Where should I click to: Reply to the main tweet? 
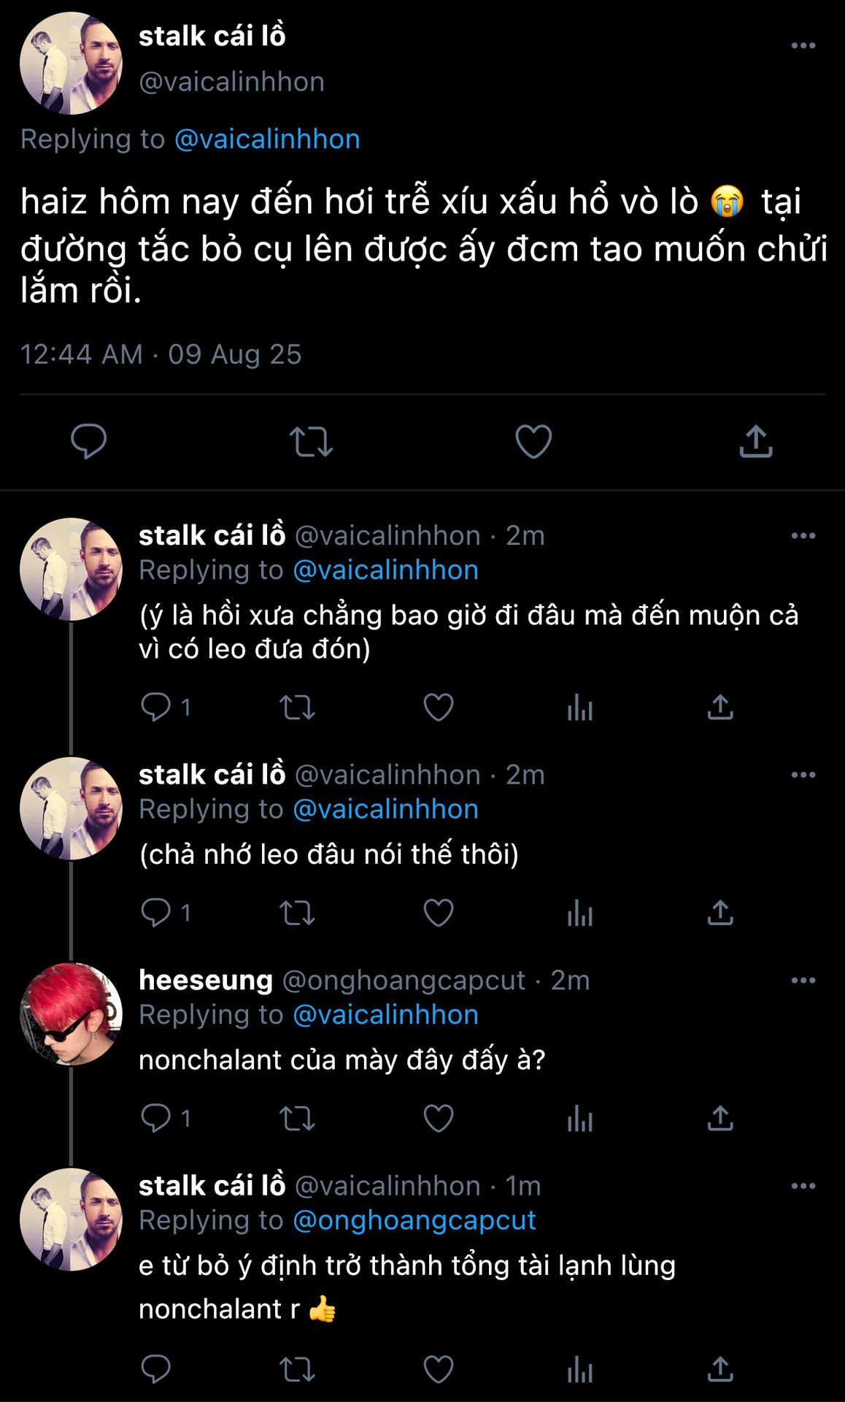pos(88,441)
